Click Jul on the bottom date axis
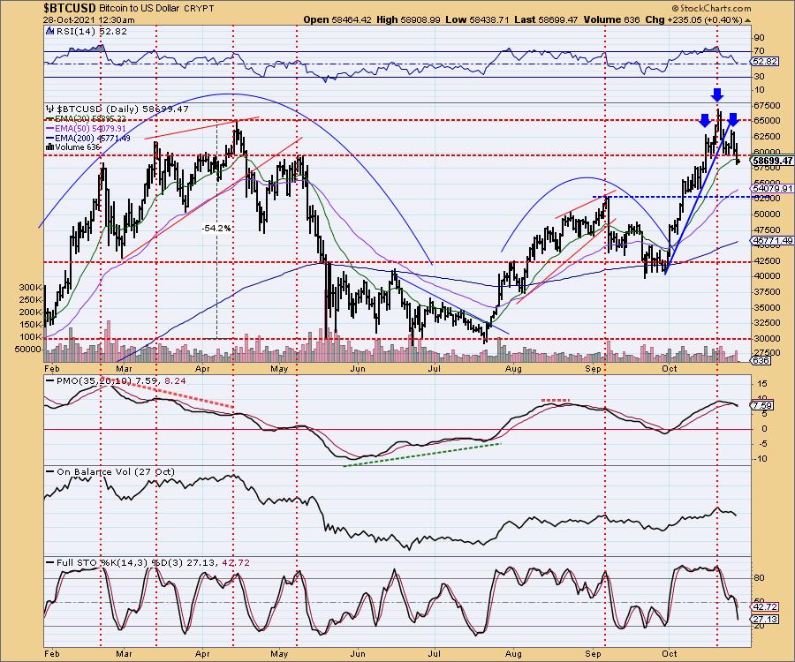The image size is (795, 662). (x=434, y=653)
